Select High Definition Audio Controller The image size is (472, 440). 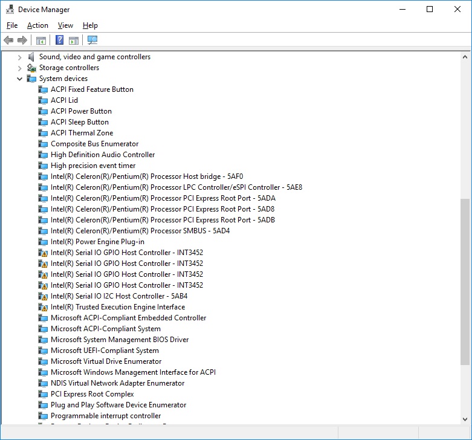[x=103, y=155]
